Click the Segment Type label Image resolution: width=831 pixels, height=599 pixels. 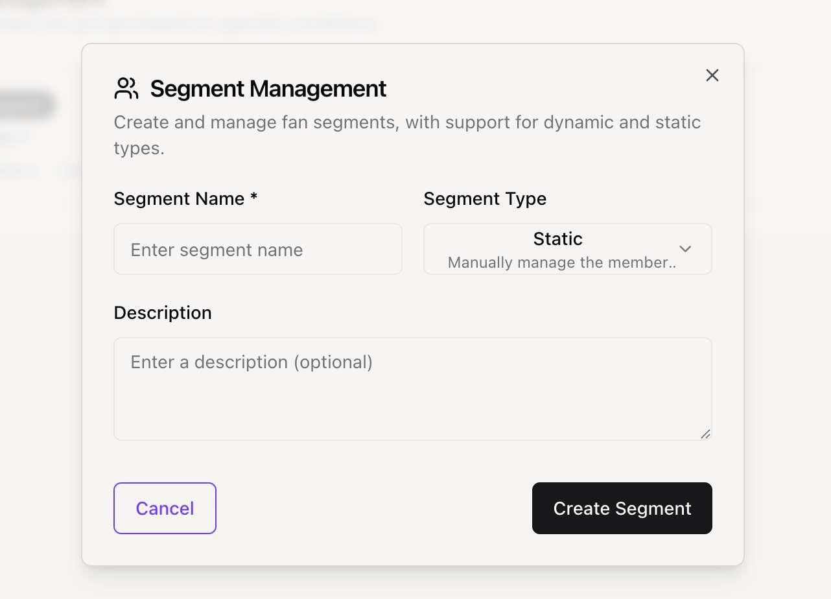pyautogui.click(x=484, y=198)
